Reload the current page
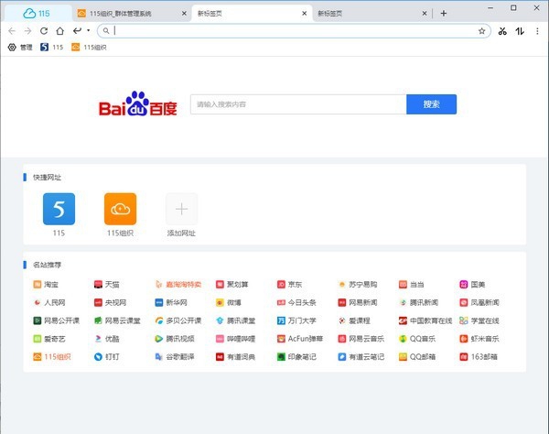The height and width of the screenshot is (434, 549). point(44,31)
